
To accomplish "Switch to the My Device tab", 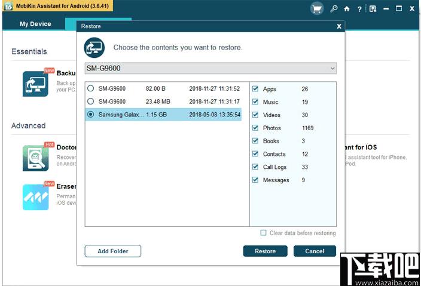I will [x=35, y=24].
